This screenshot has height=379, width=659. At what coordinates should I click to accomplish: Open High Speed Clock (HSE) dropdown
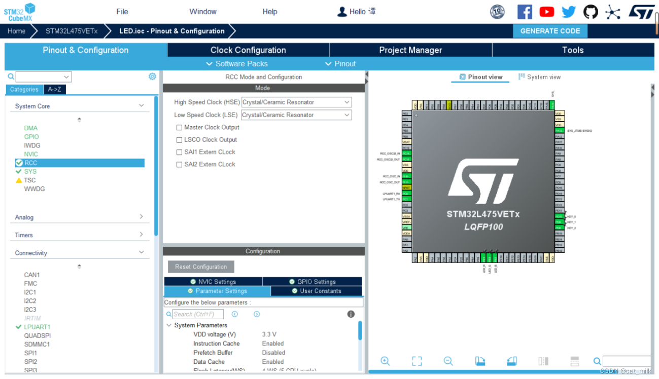pos(296,102)
